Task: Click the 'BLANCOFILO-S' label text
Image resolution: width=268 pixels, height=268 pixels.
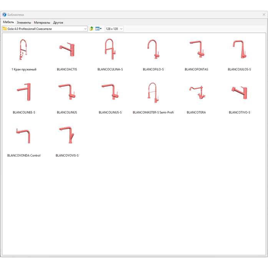Action: [153, 69]
